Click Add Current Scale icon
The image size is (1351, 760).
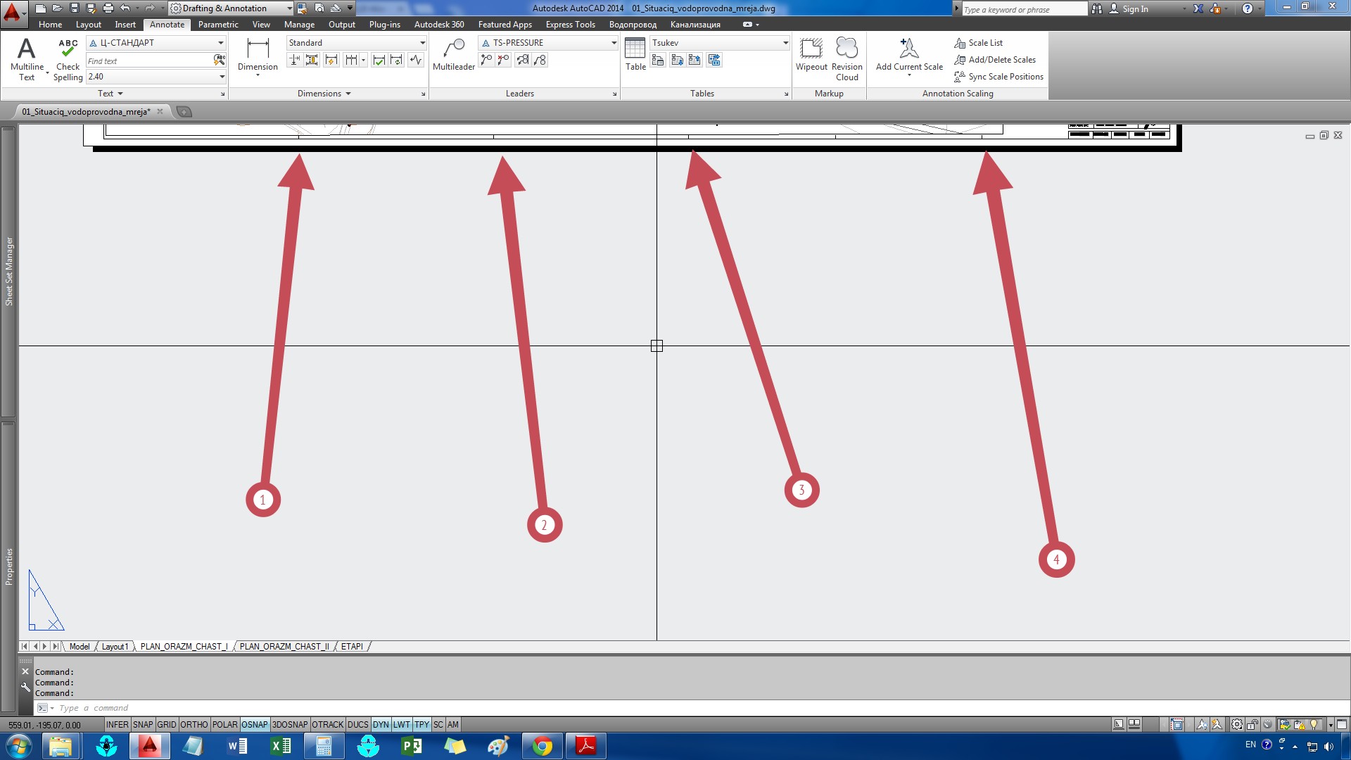coord(909,55)
